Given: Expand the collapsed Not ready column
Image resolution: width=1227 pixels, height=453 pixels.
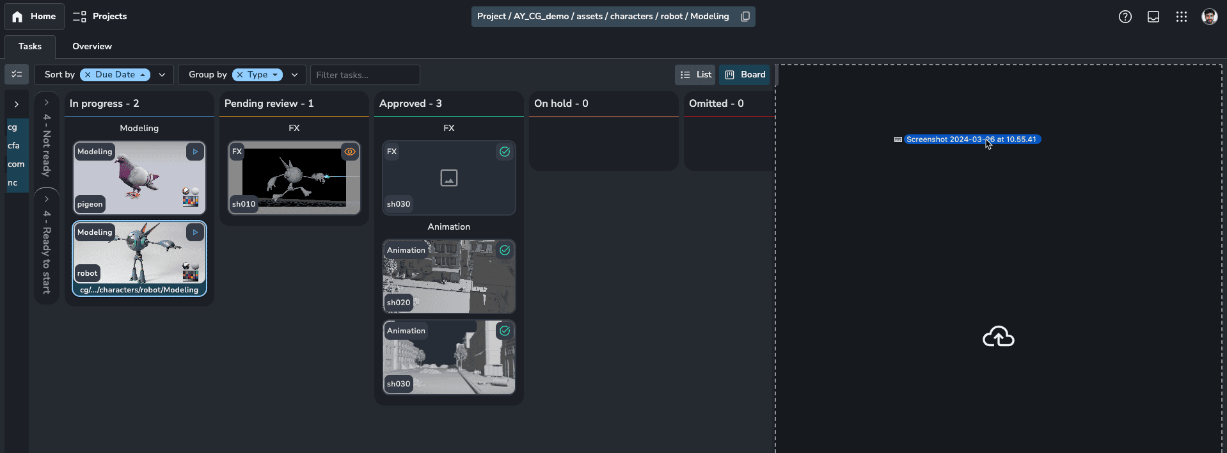Looking at the screenshot, I should (x=47, y=102).
